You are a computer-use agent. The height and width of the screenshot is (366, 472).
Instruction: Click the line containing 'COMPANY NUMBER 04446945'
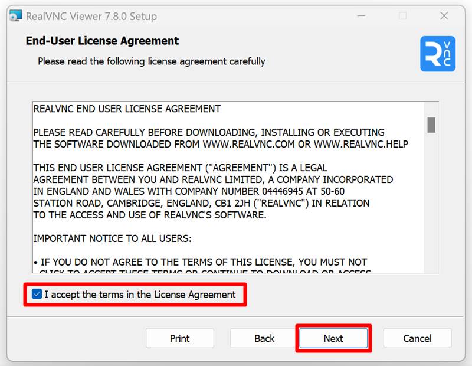189,191
